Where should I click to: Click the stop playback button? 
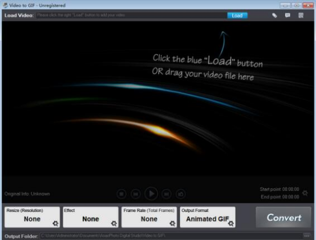(121, 194)
